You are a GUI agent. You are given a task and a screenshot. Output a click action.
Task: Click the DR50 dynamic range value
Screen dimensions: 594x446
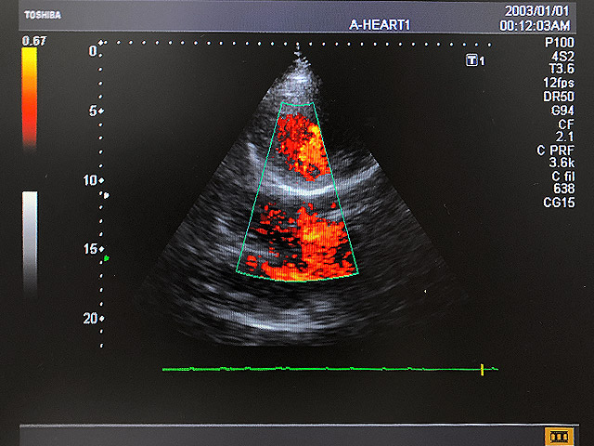[x=559, y=97]
